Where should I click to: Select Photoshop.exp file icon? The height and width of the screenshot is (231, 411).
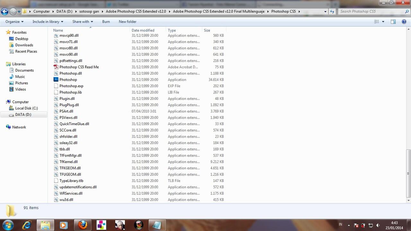click(x=56, y=86)
